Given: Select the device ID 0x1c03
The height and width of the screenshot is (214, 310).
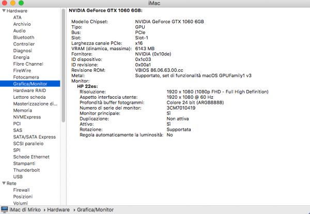Looking at the screenshot, I should point(143,59).
